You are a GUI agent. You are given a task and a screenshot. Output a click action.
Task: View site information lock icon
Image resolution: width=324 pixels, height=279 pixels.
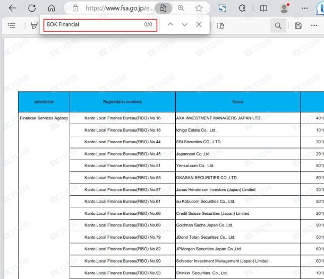click(x=75, y=8)
